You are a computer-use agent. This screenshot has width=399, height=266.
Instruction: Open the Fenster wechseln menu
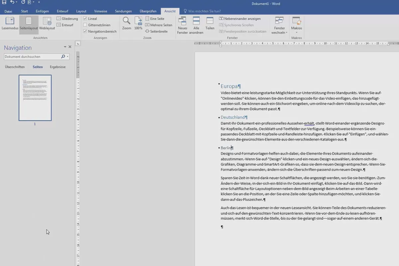[x=280, y=25]
